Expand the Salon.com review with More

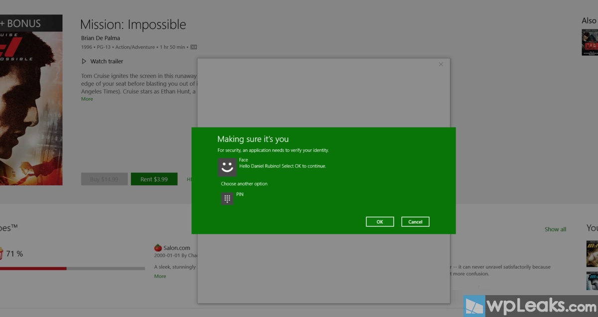click(160, 276)
